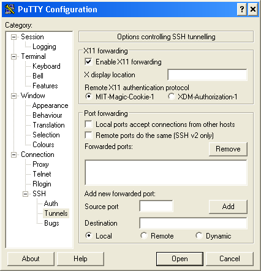The image size is (261, 271).
Task: Open the Session category
Action: point(32,37)
